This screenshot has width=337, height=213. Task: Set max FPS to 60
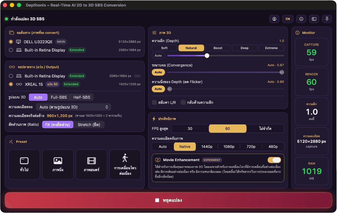click(228, 129)
